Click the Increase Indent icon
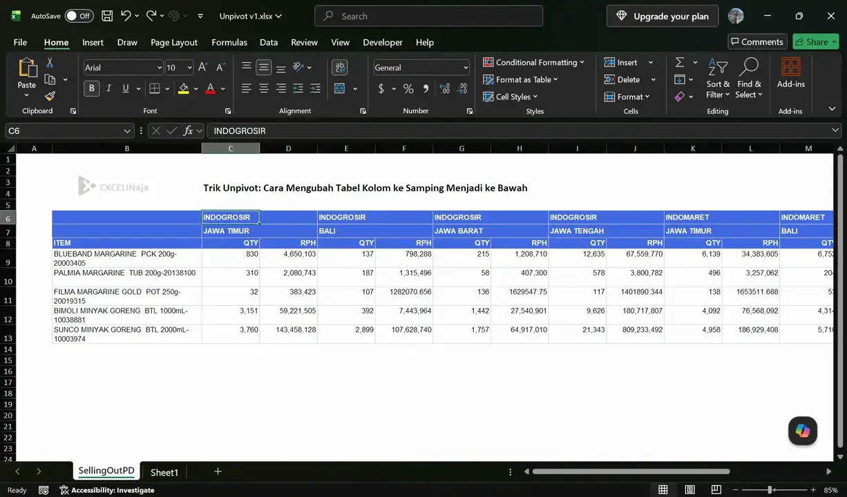Viewport: 847px width, 497px height. (x=315, y=88)
